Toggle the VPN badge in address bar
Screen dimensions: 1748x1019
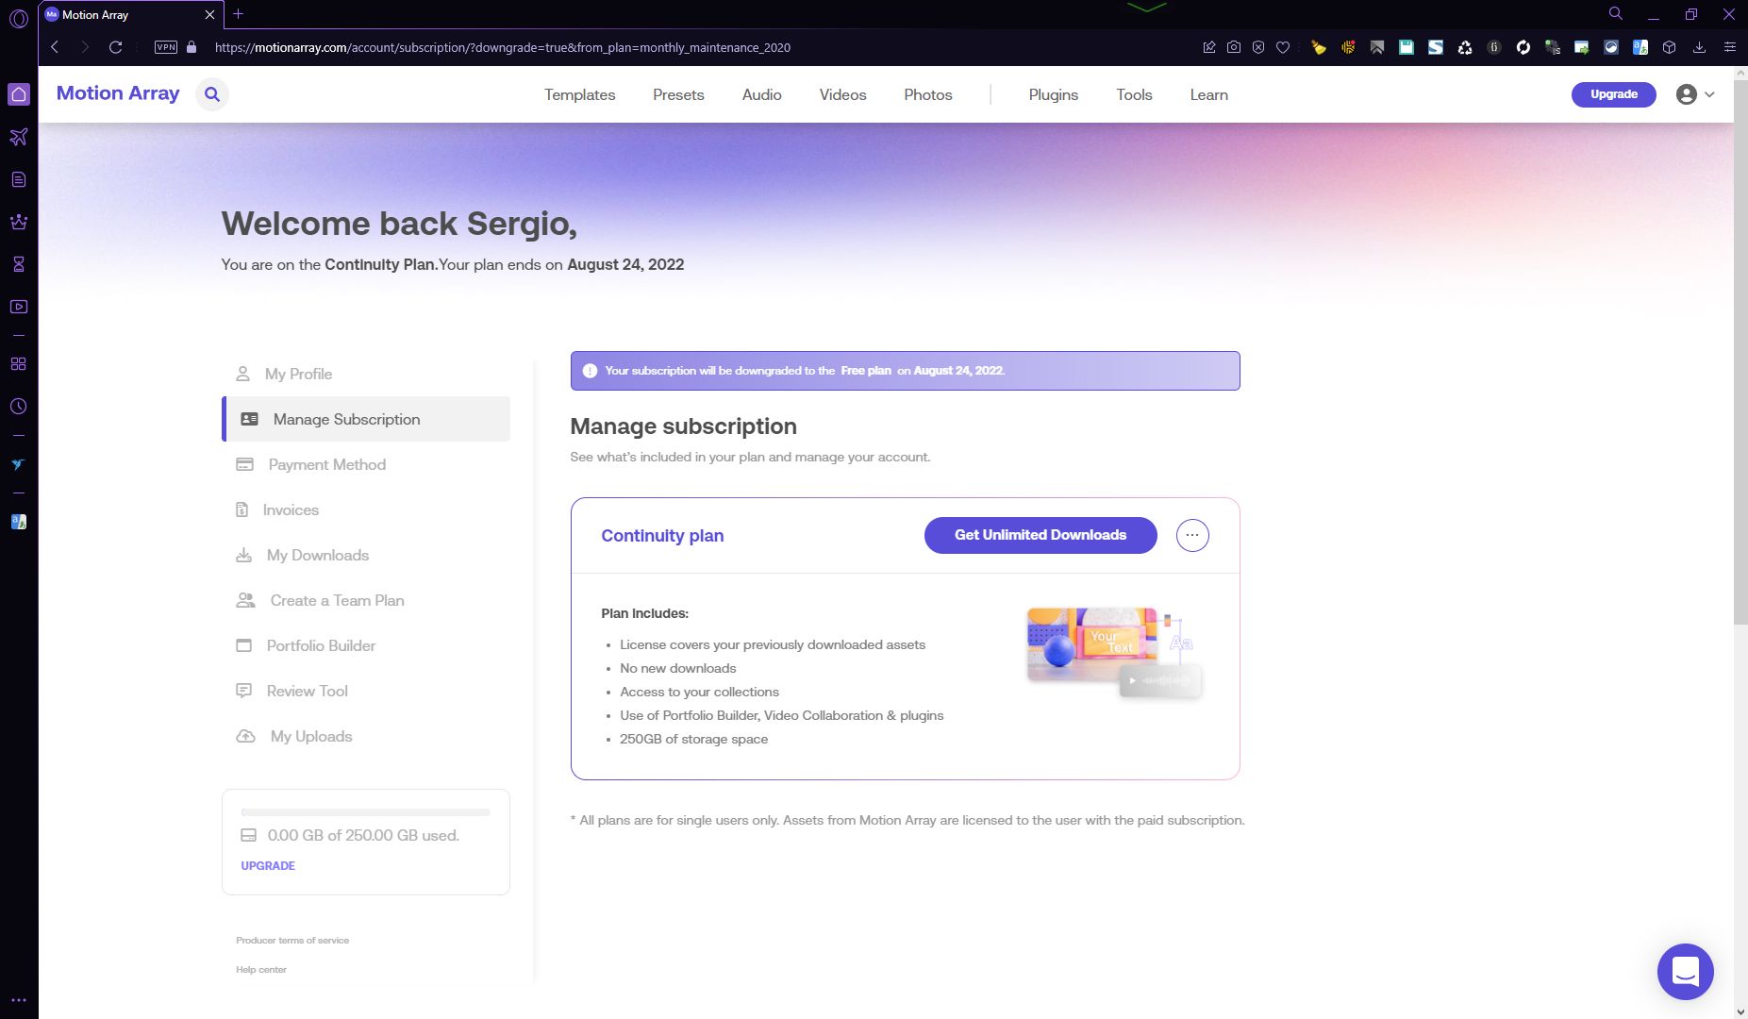[x=166, y=47]
